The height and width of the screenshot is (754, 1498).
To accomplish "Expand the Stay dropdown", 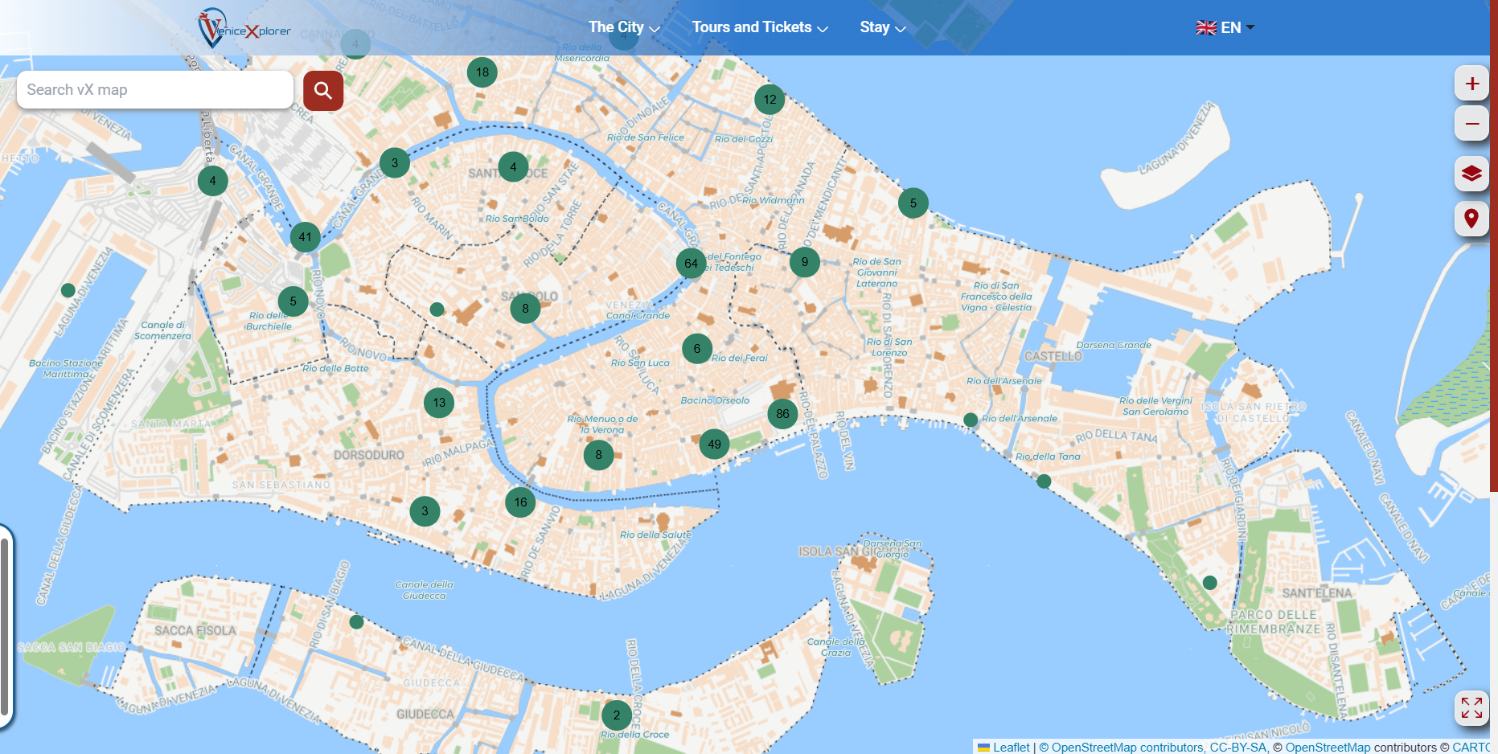I will 882,27.
